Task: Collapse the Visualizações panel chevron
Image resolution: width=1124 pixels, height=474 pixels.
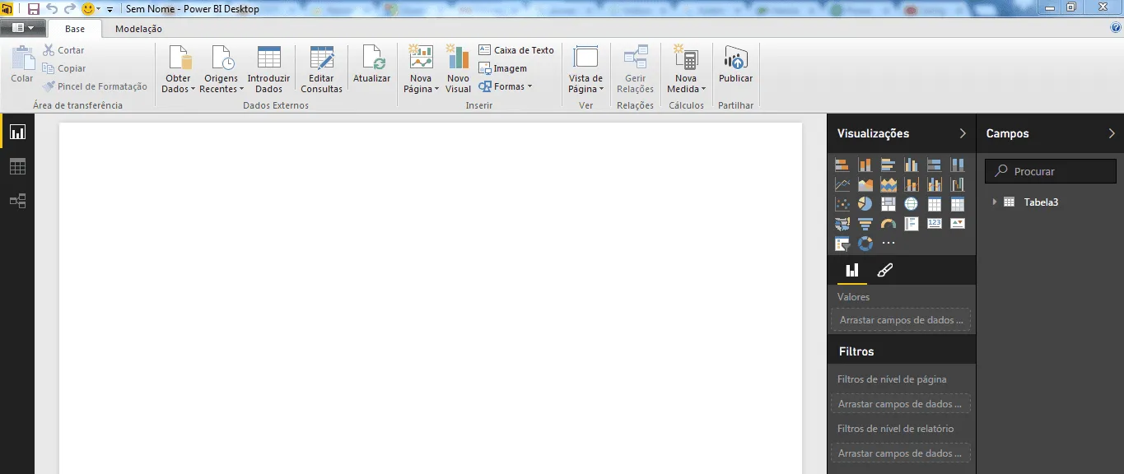Action: (963, 133)
